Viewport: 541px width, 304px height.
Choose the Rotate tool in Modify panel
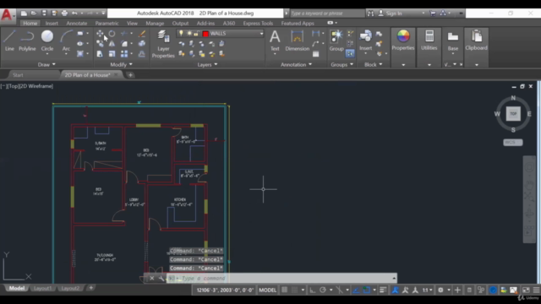click(112, 34)
